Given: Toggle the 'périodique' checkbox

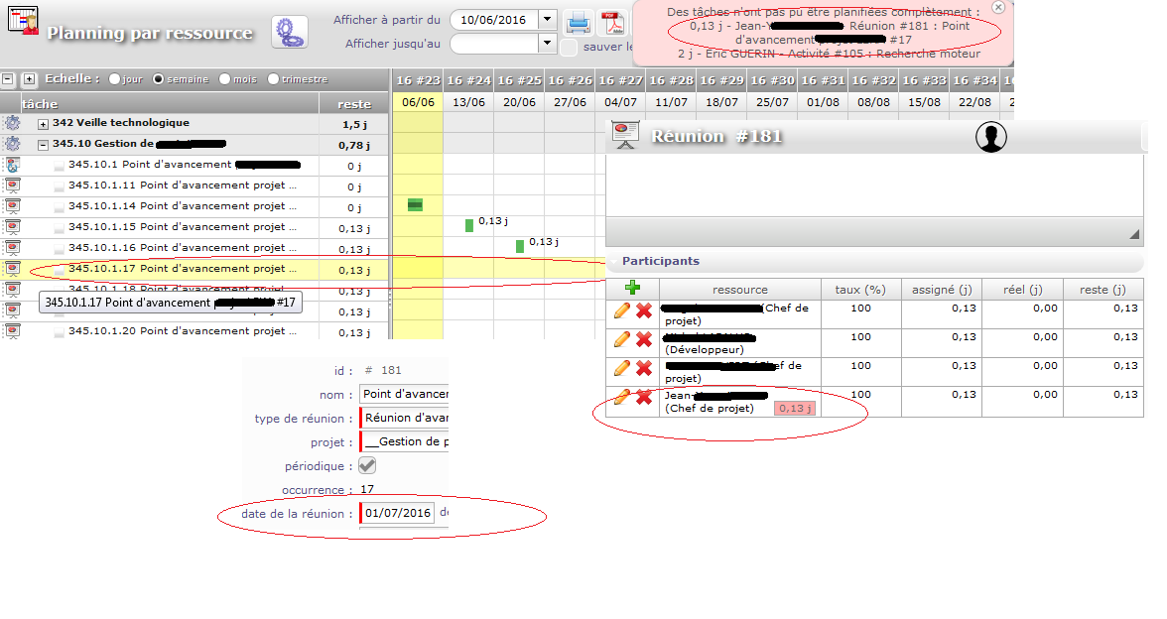Looking at the screenshot, I should (x=367, y=465).
